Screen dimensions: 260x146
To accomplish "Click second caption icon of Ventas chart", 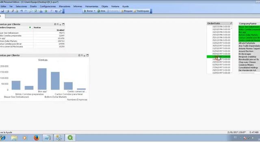I will (x=82, y=55).
